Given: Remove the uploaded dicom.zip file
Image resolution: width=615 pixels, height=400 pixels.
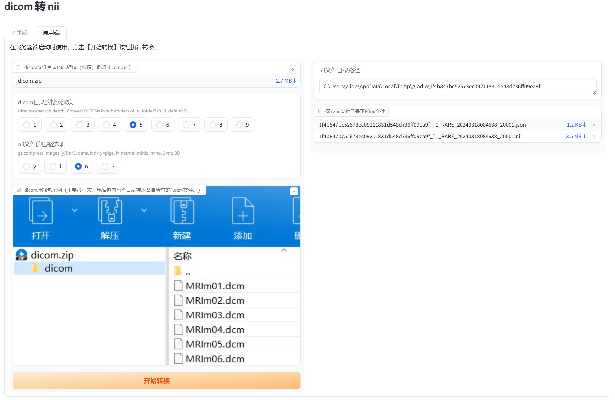Looking at the screenshot, I should [293, 69].
